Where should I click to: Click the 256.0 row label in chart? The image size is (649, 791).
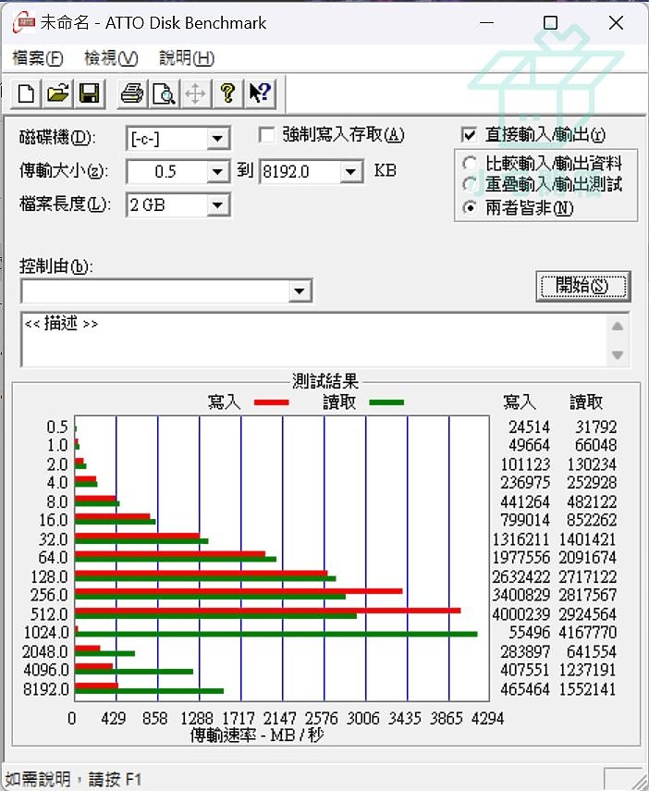49,595
